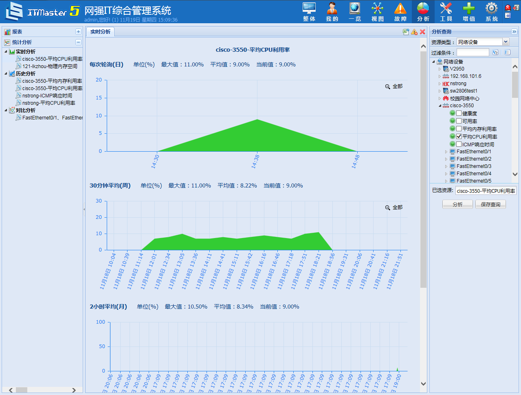Check the 可用率 checkbox
The image size is (521, 395).
coord(459,121)
